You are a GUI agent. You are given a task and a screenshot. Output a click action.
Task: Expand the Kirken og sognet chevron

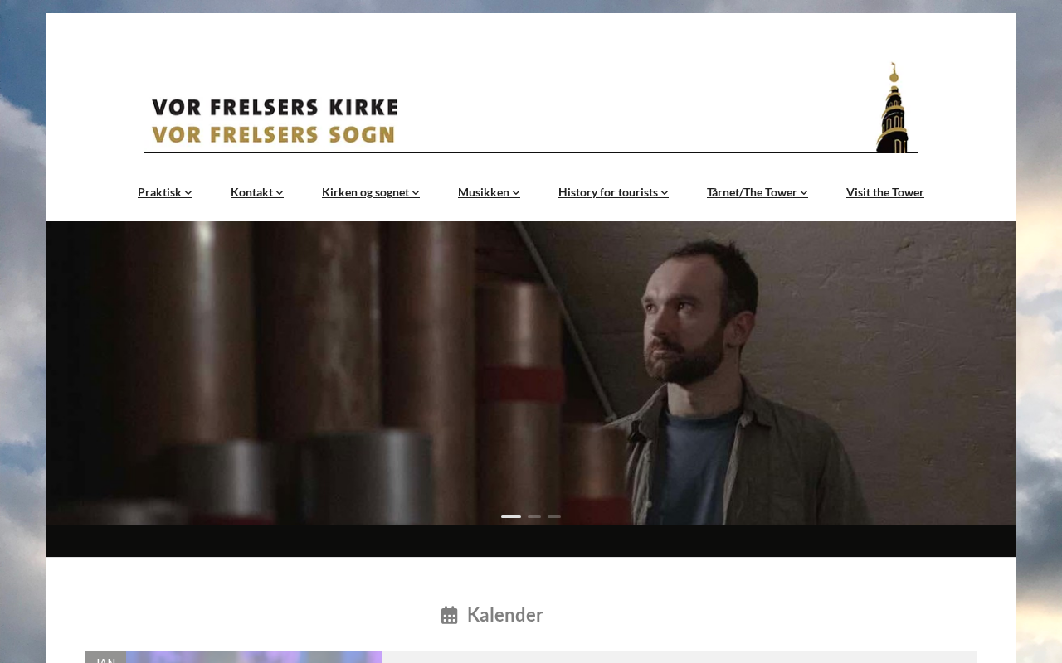point(416,192)
